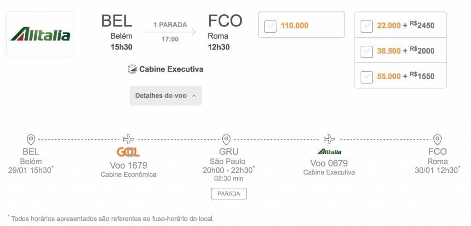The width and height of the screenshot is (471, 226).
Task: Click the GOL airline logo
Action: pos(128,152)
